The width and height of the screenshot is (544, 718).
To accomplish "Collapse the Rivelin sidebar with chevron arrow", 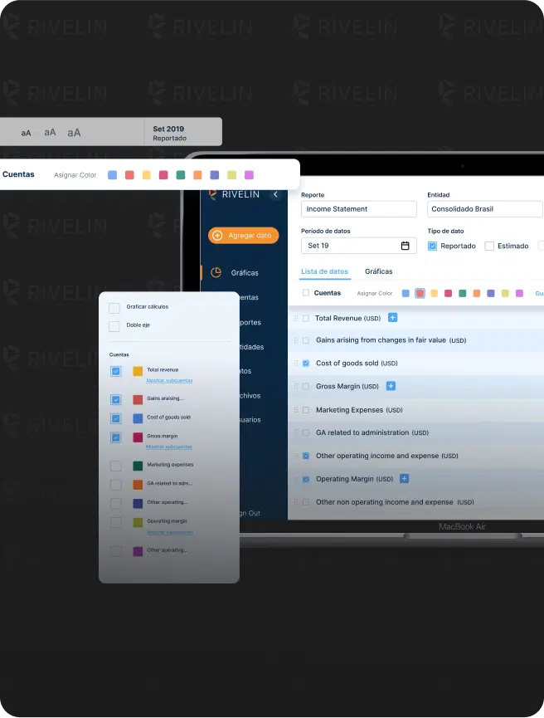I will coord(275,194).
